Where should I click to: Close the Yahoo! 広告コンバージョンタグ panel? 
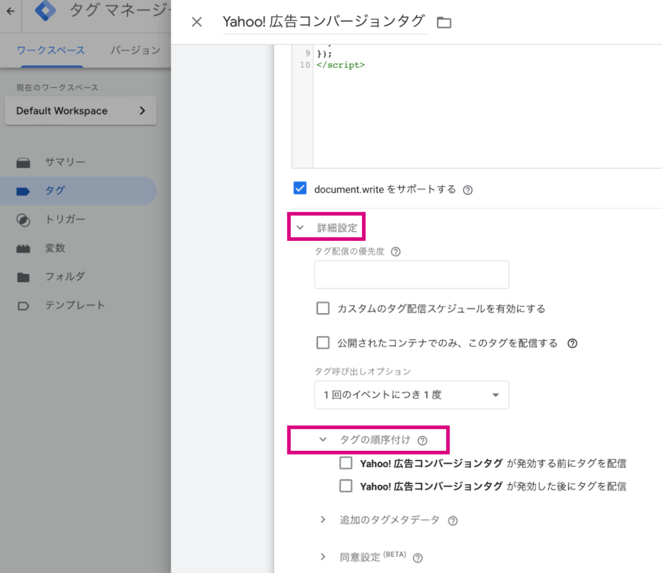tap(196, 22)
